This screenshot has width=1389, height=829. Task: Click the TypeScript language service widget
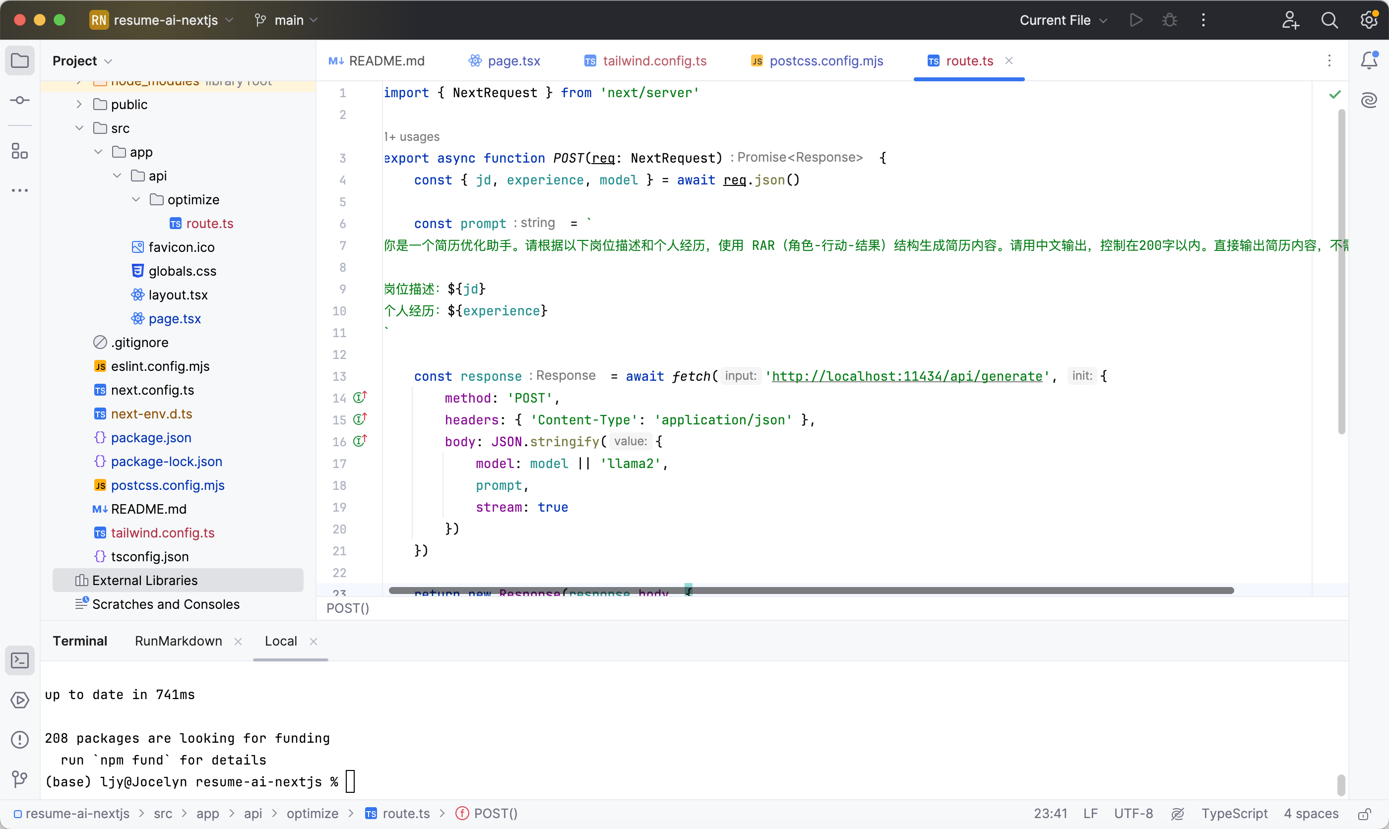(x=1234, y=813)
